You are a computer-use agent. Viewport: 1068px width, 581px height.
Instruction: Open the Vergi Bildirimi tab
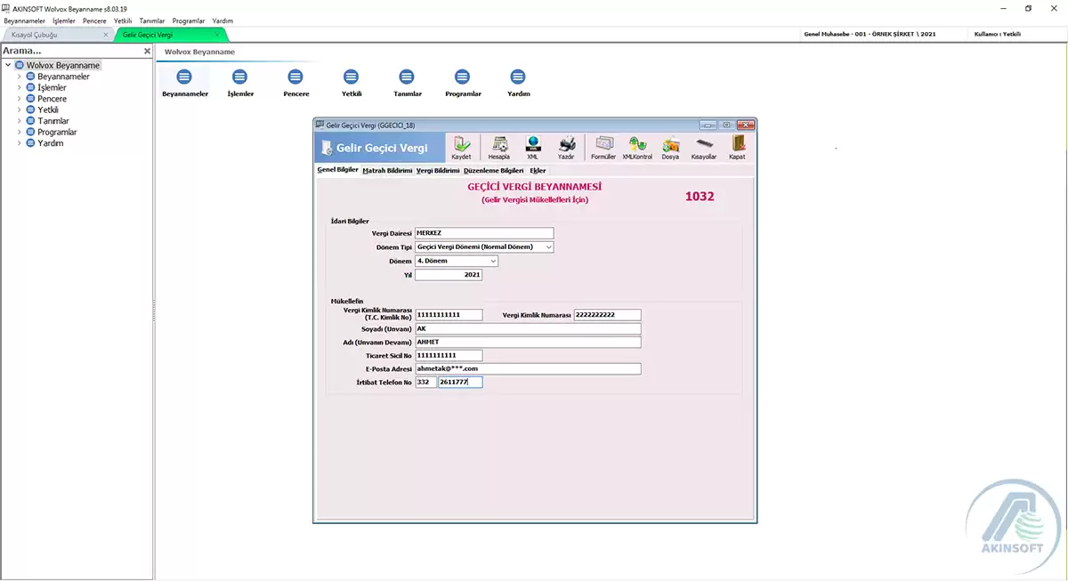click(438, 170)
